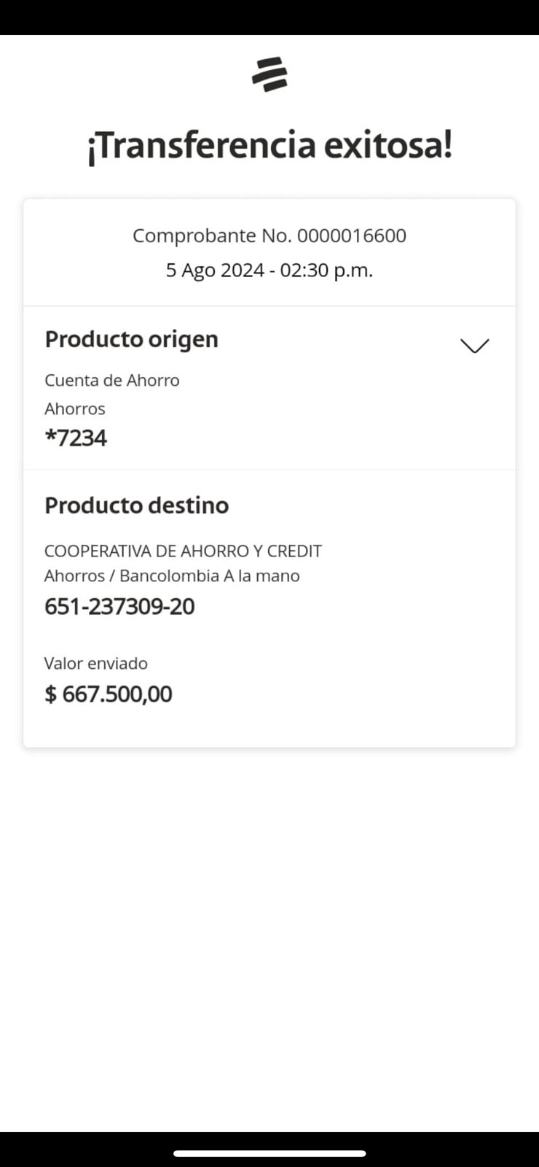Select origin account number *7234
The width and height of the screenshot is (539, 1167).
click(76, 438)
